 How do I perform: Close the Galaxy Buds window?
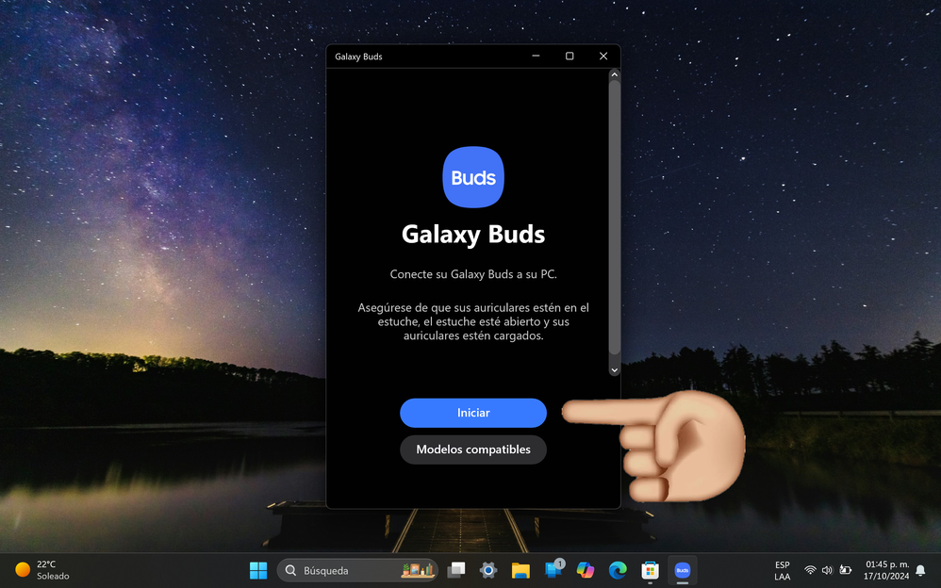603,56
